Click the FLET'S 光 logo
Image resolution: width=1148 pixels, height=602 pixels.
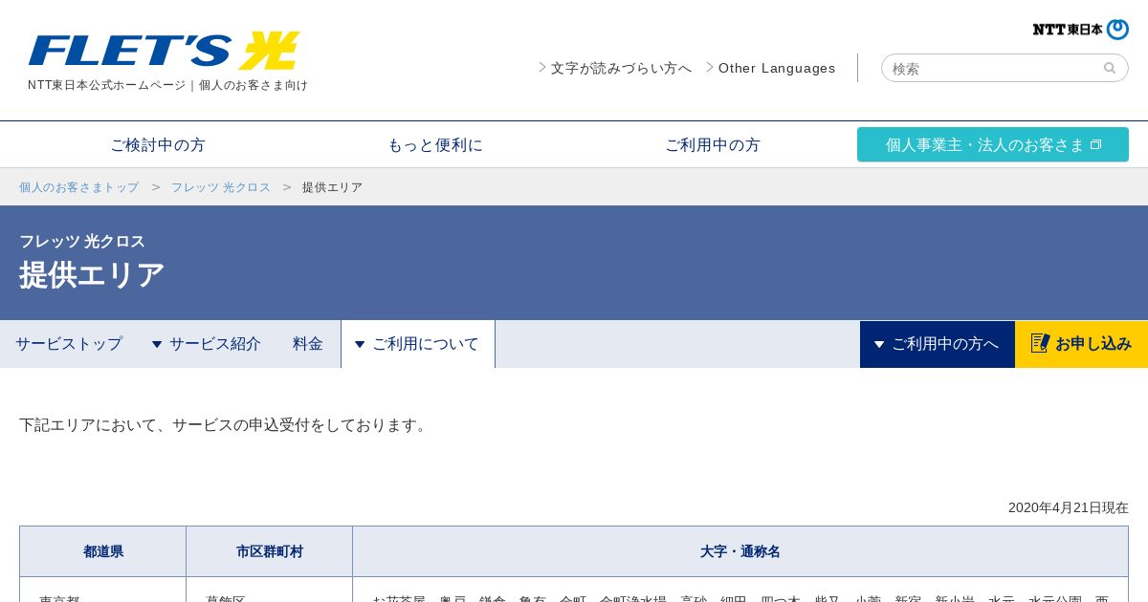click(x=164, y=51)
